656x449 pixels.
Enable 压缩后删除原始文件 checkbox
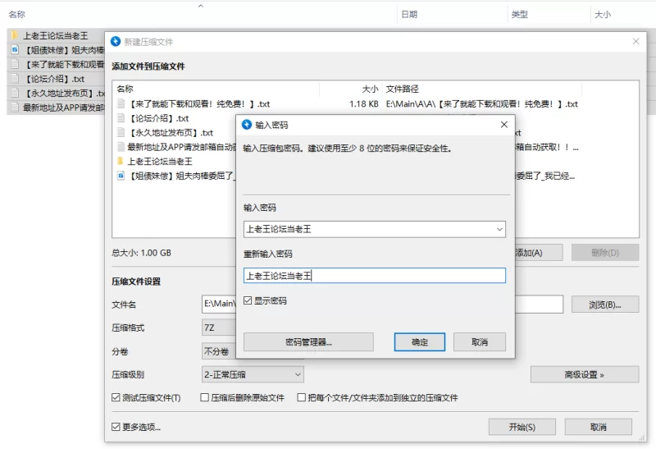click(204, 397)
